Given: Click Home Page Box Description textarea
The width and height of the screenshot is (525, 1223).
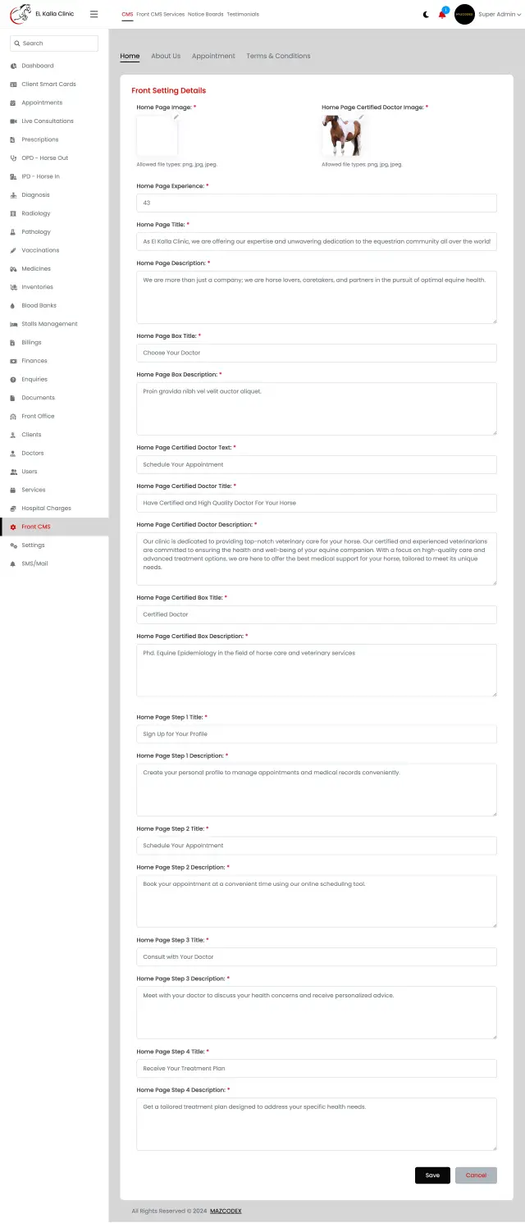Looking at the screenshot, I should pyautogui.click(x=317, y=408).
